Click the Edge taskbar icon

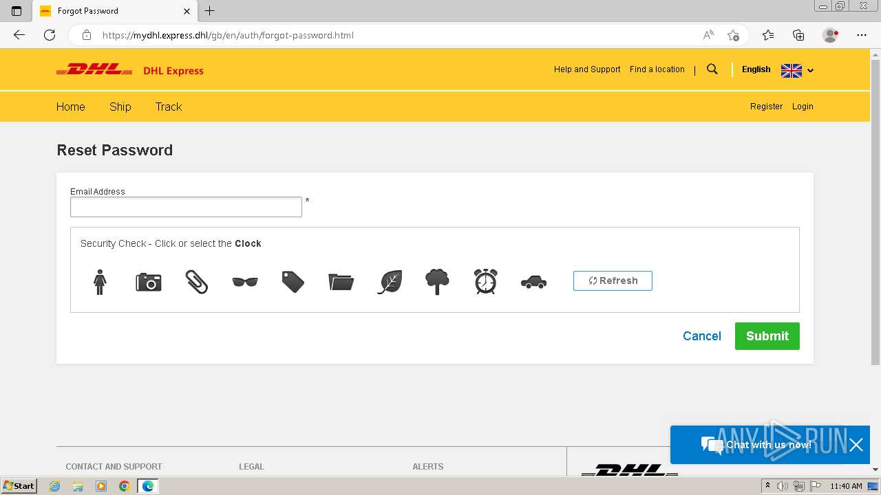pos(147,486)
